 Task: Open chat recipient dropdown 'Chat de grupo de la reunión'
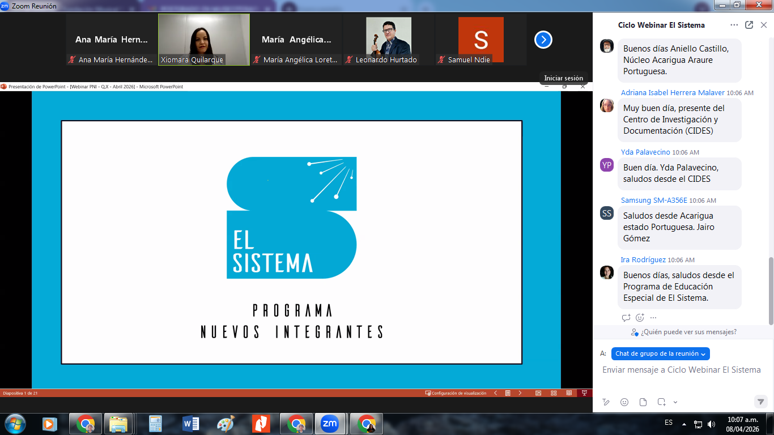pyautogui.click(x=660, y=353)
